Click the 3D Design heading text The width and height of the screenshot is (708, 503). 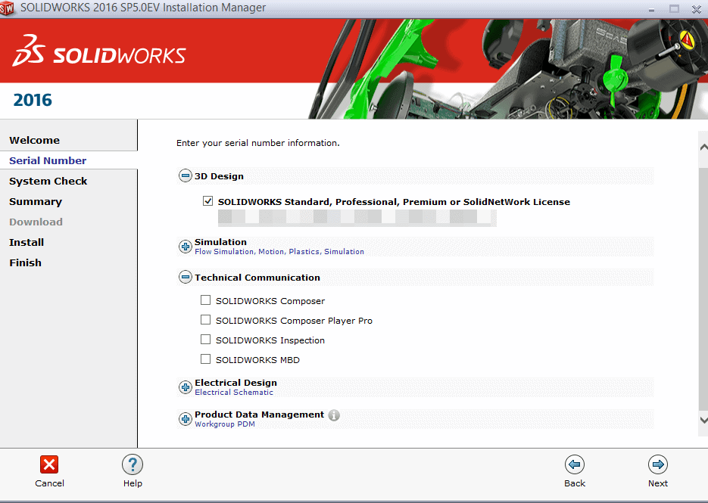(219, 176)
